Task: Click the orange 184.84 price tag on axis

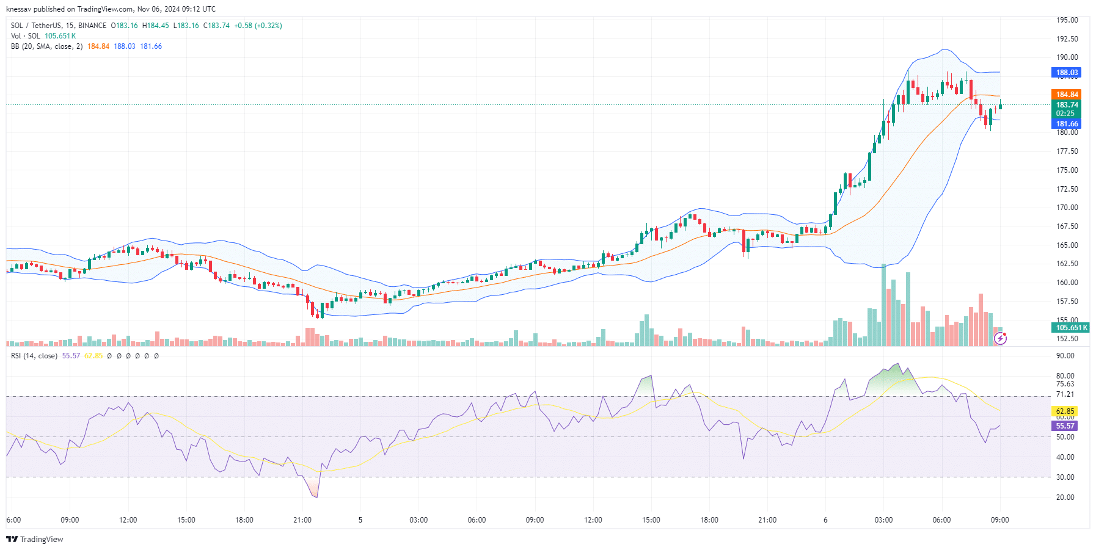Action: coord(1067,95)
